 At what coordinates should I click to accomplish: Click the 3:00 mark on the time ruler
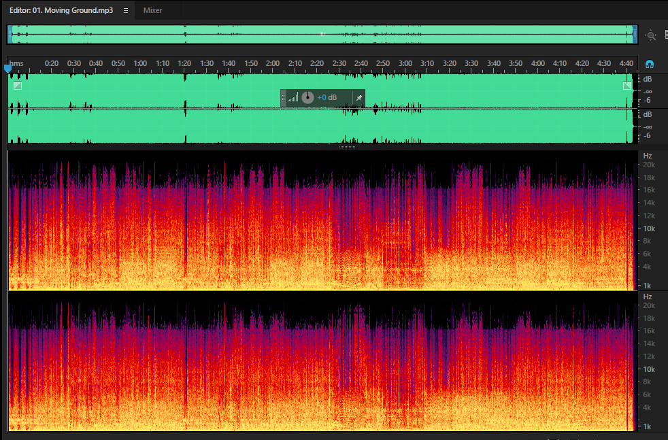405,63
